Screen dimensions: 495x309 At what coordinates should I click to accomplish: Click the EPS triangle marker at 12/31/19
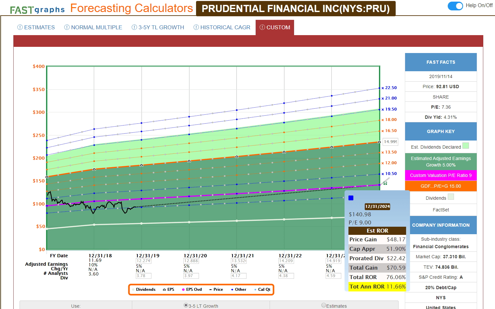point(141,165)
